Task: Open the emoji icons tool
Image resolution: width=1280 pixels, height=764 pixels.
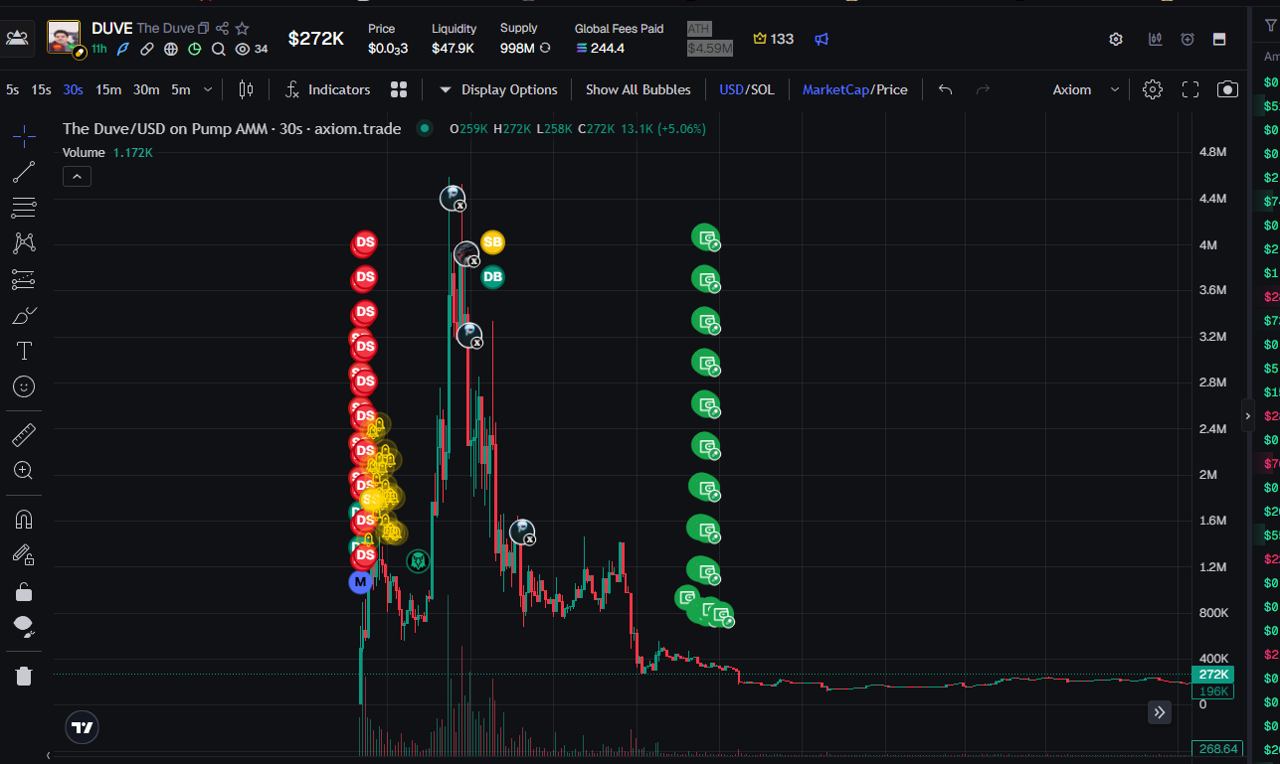Action: [24, 386]
